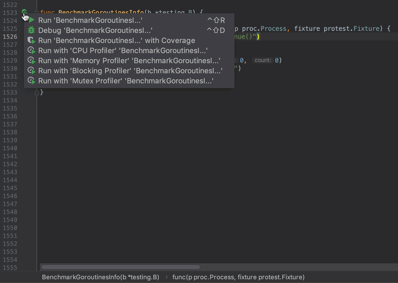Click the shield icon for Run with Coverage
Image resolution: width=398 pixels, height=283 pixels.
pyautogui.click(x=31, y=40)
